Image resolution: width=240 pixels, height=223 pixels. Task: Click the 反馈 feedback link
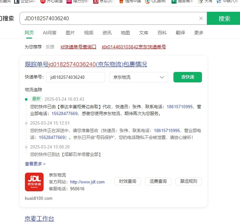pyautogui.click(x=50, y=47)
